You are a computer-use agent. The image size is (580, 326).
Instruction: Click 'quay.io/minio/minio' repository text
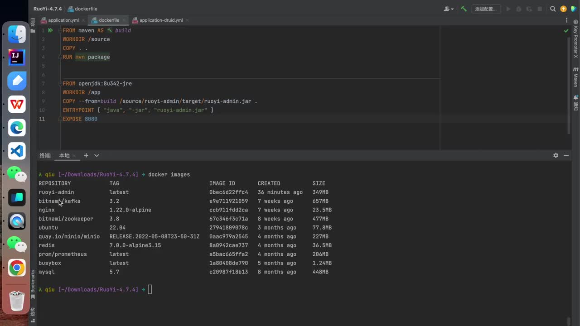(69, 236)
